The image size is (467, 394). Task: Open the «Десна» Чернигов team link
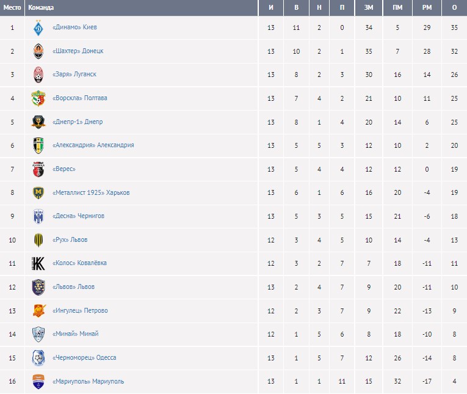click(x=79, y=216)
